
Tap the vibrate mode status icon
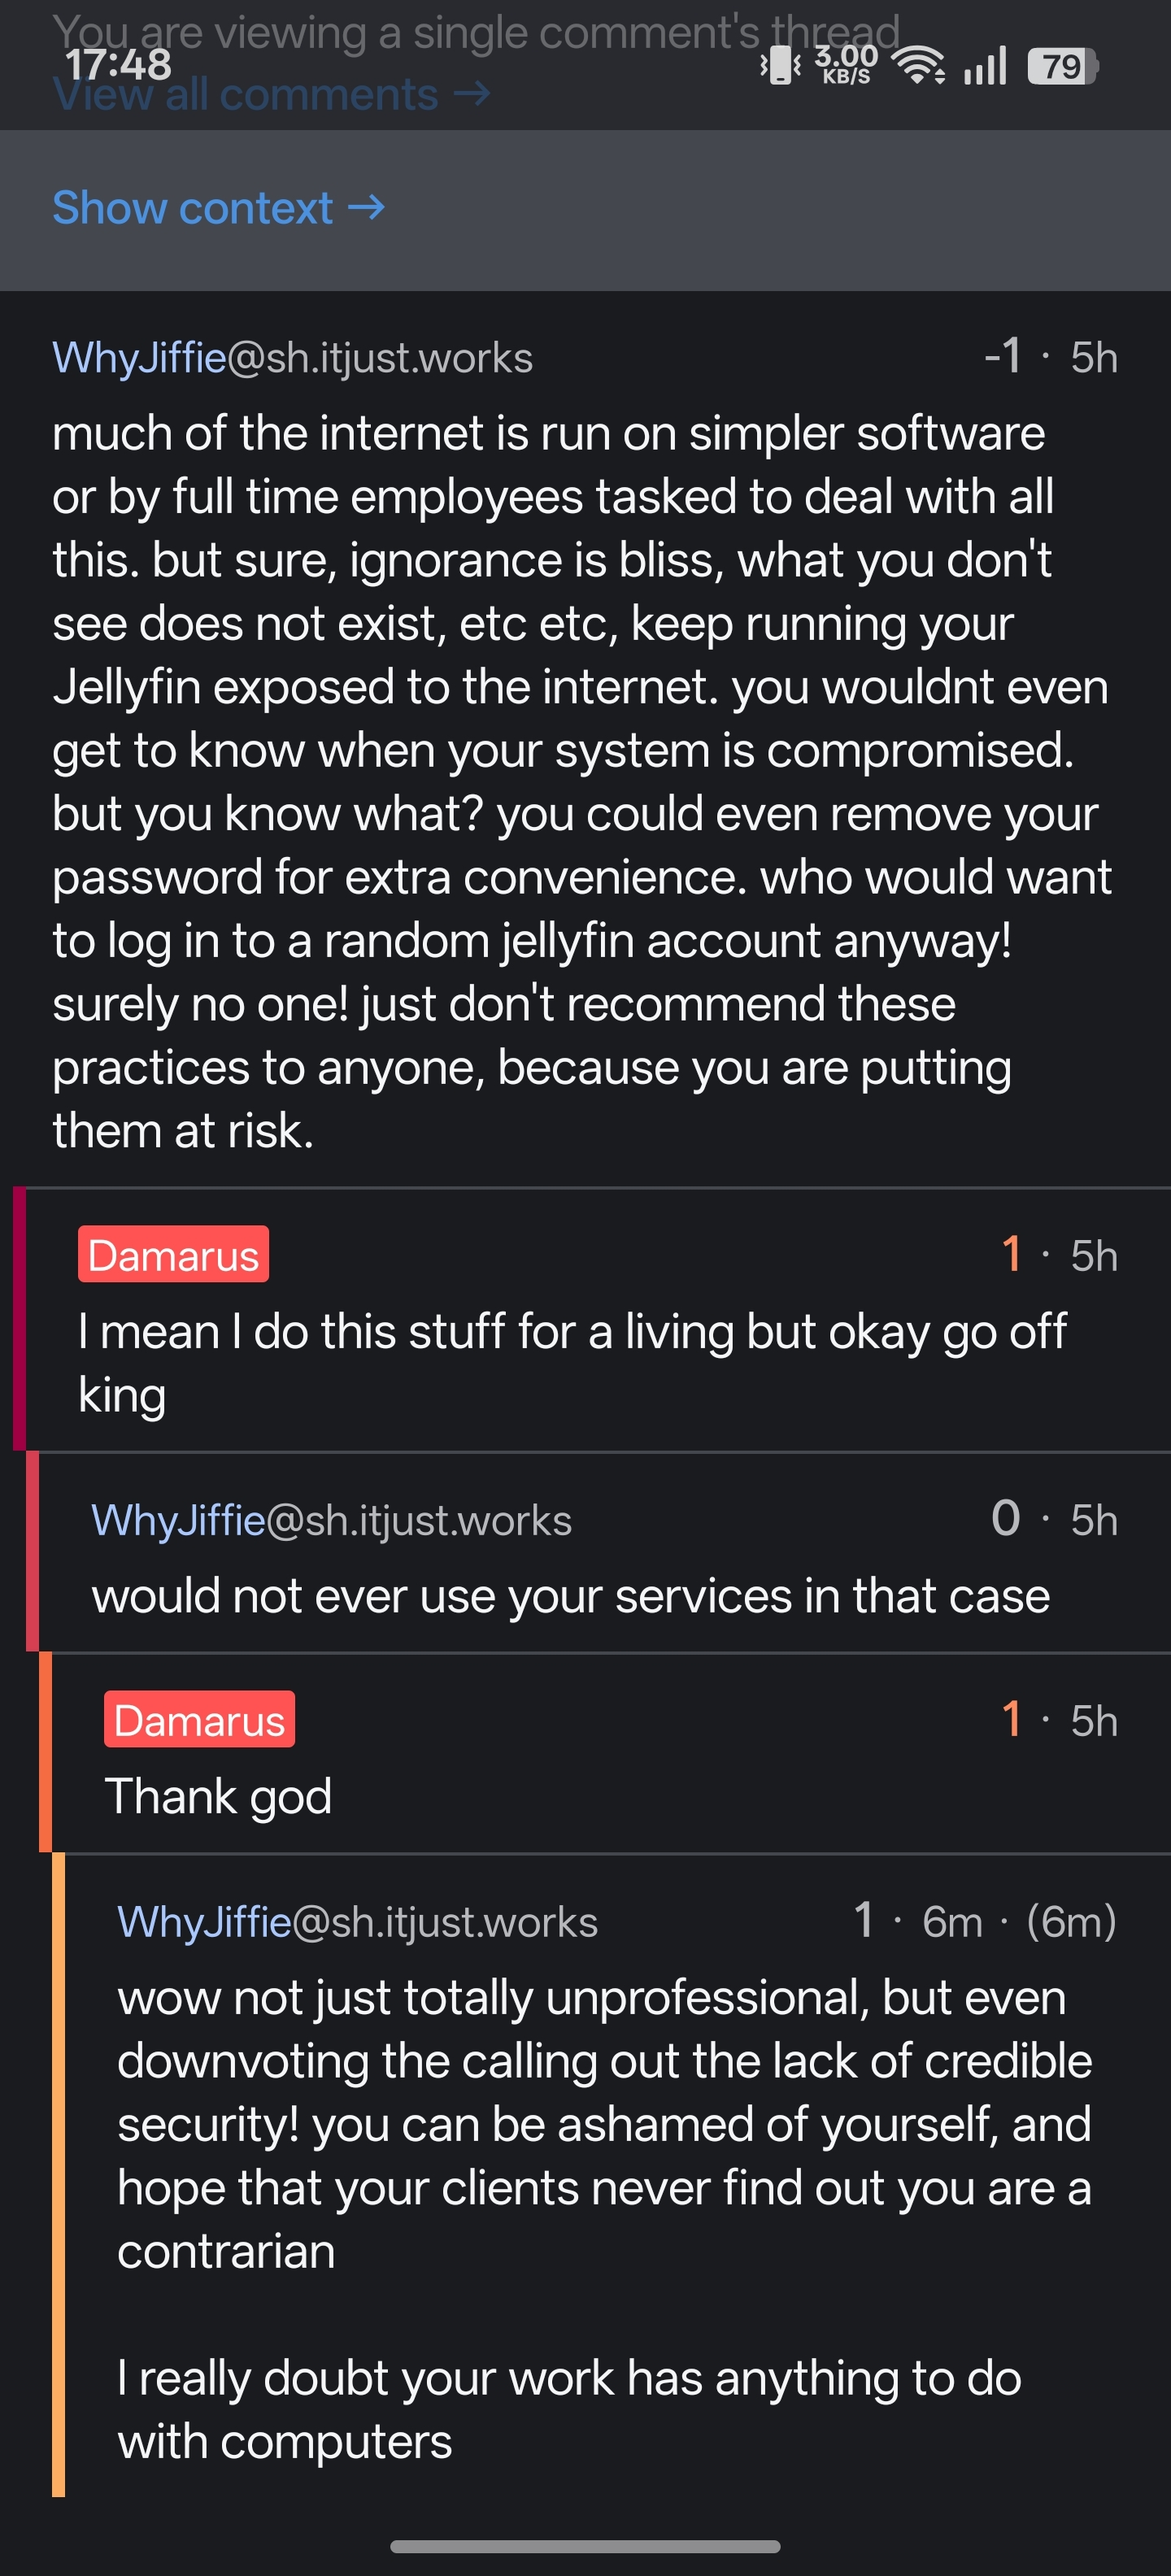(x=780, y=66)
